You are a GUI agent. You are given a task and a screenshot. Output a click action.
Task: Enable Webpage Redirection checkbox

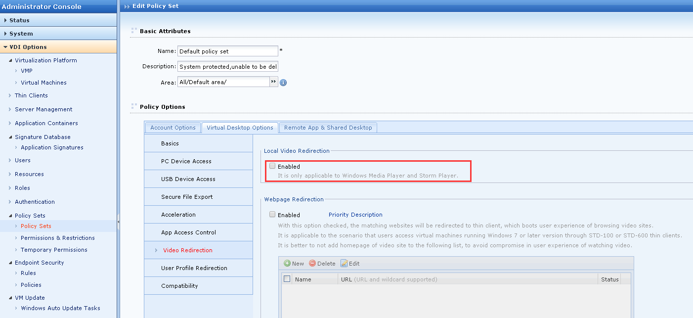[272, 215]
